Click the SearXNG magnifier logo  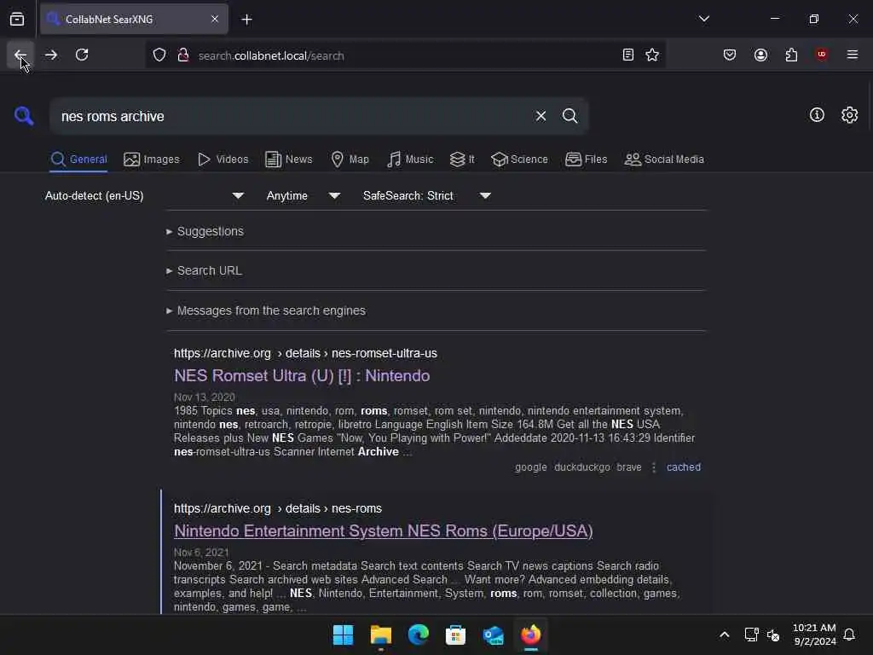[24, 116]
